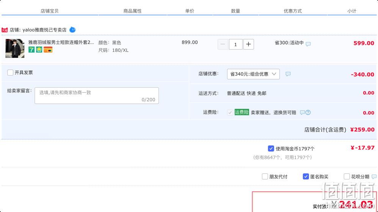Click the question mark help icon for 运费险
The image size is (378, 212).
pyautogui.click(x=308, y=113)
